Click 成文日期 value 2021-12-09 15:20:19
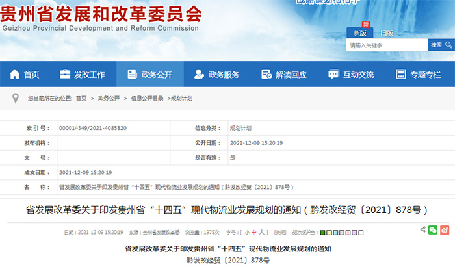 coord(85,173)
